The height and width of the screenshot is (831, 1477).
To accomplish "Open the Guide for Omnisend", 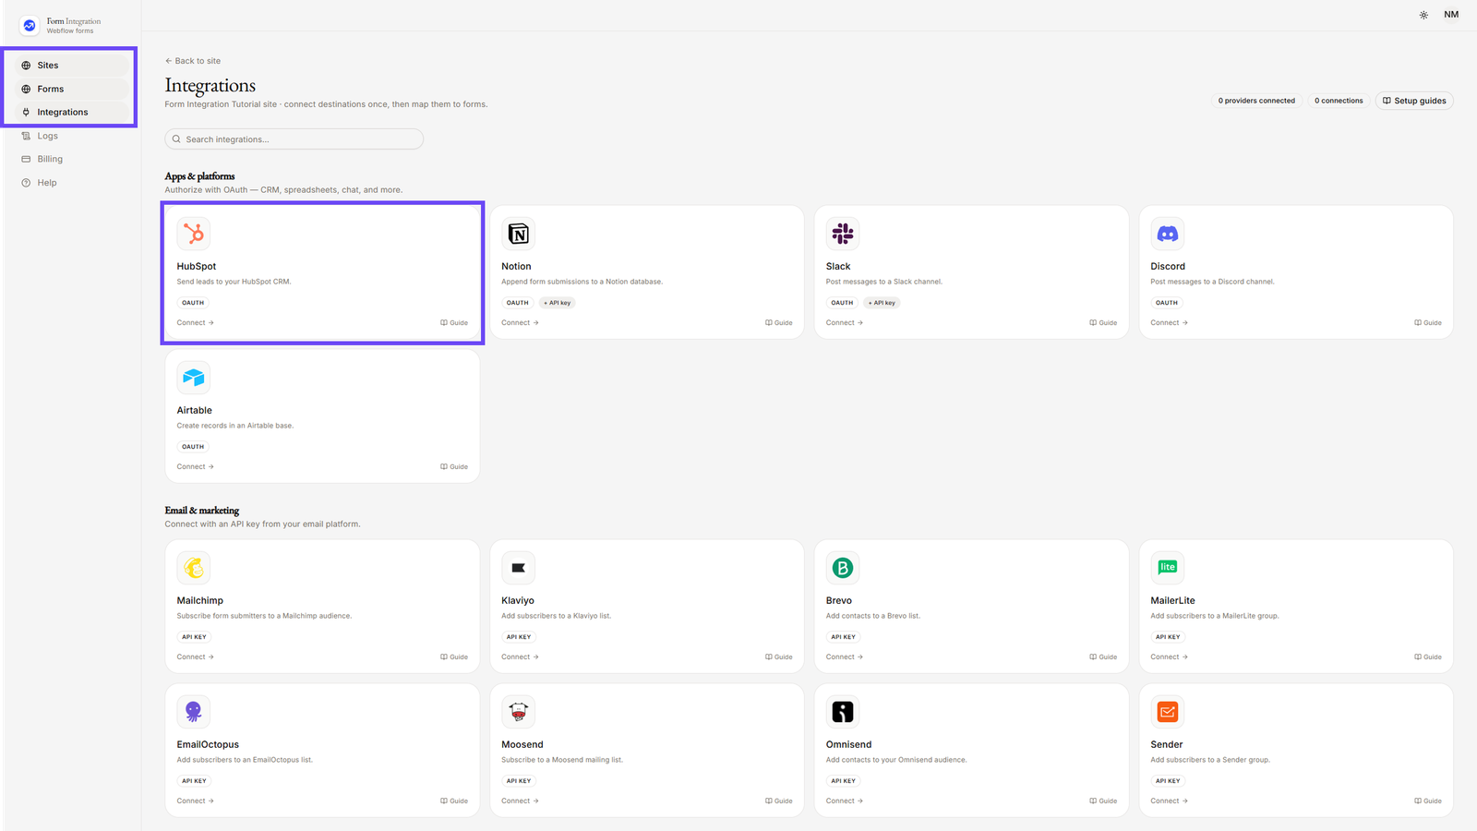I will point(1103,801).
